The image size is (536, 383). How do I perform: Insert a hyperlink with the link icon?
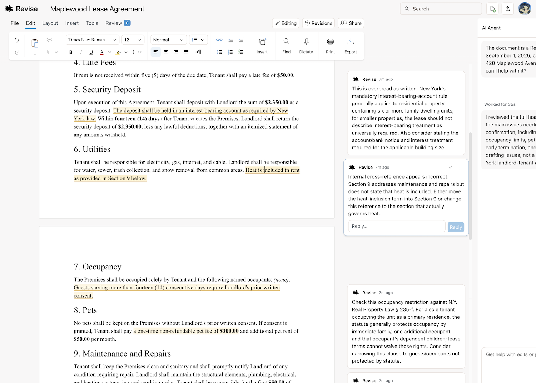pyautogui.click(x=219, y=40)
